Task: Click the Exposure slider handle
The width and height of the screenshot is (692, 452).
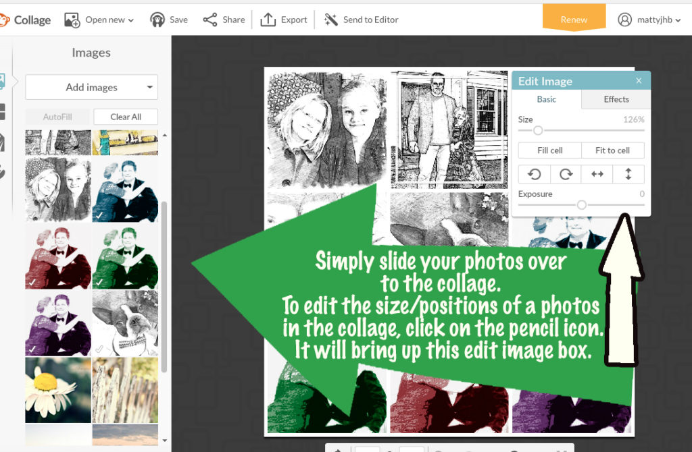Action: point(582,205)
